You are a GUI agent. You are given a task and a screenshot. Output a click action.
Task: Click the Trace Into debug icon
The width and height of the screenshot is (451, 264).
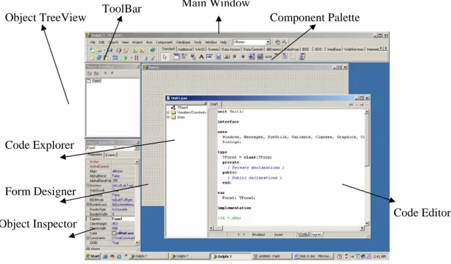[146, 58]
